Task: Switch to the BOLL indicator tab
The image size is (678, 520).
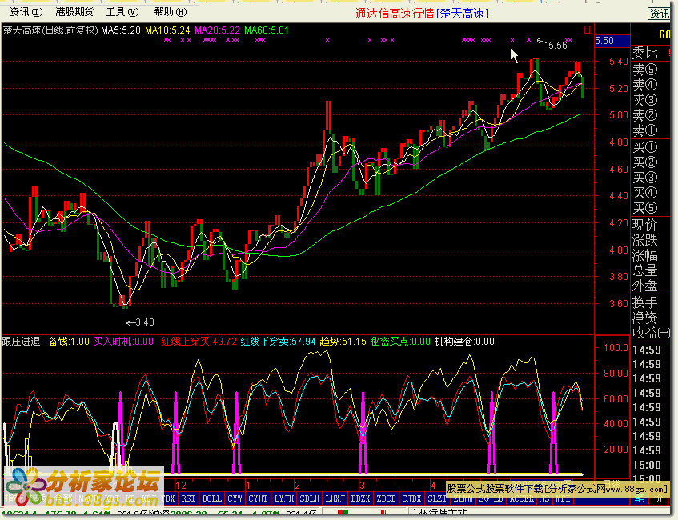Action: pyautogui.click(x=211, y=498)
